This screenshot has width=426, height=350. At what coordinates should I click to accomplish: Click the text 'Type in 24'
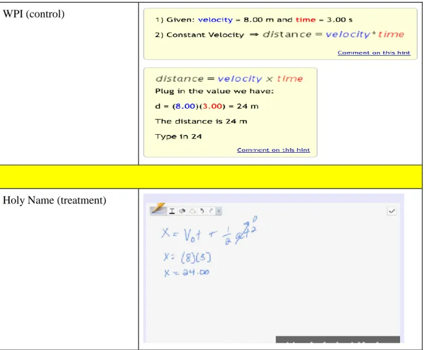pyautogui.click(x=179, y=137)
